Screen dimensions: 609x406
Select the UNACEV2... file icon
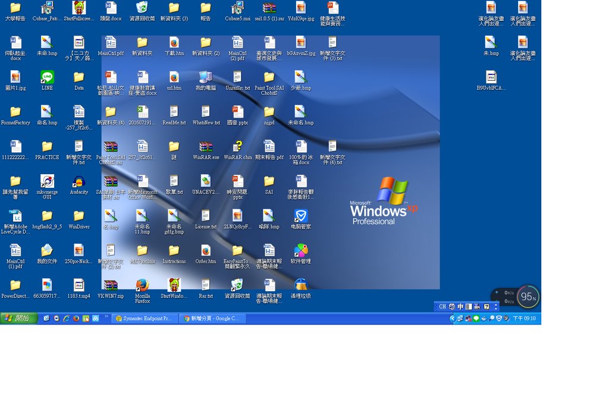point(206,184)
